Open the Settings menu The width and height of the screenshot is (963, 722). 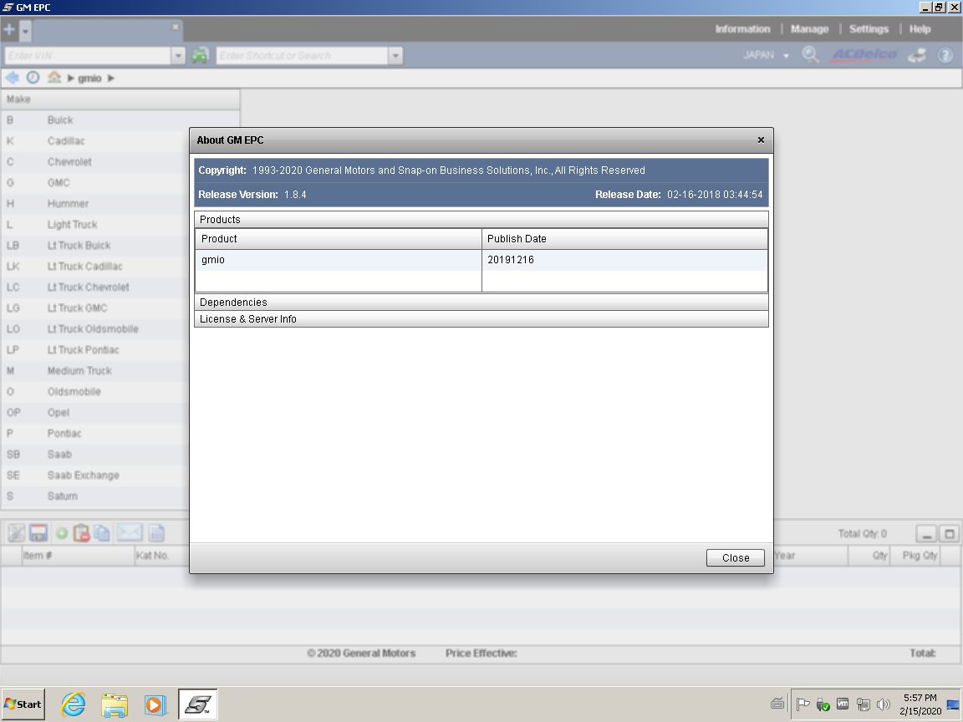pyautogui.click(x=869, y=29)
